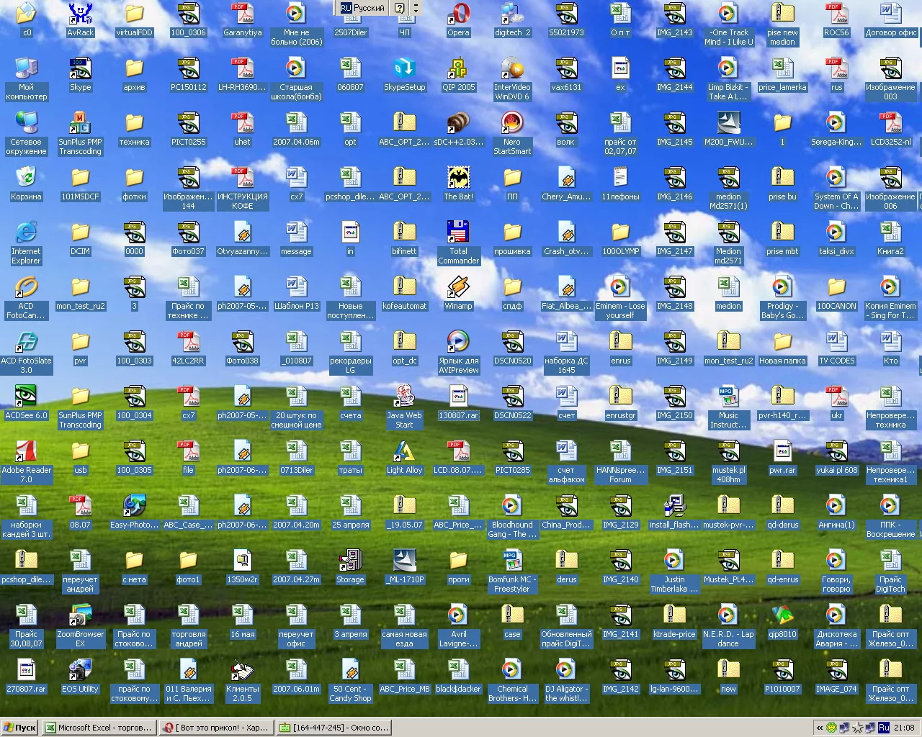Click the ACD FotoCan shortcut icon
922x737 pixels.
[x=26, y=297]
